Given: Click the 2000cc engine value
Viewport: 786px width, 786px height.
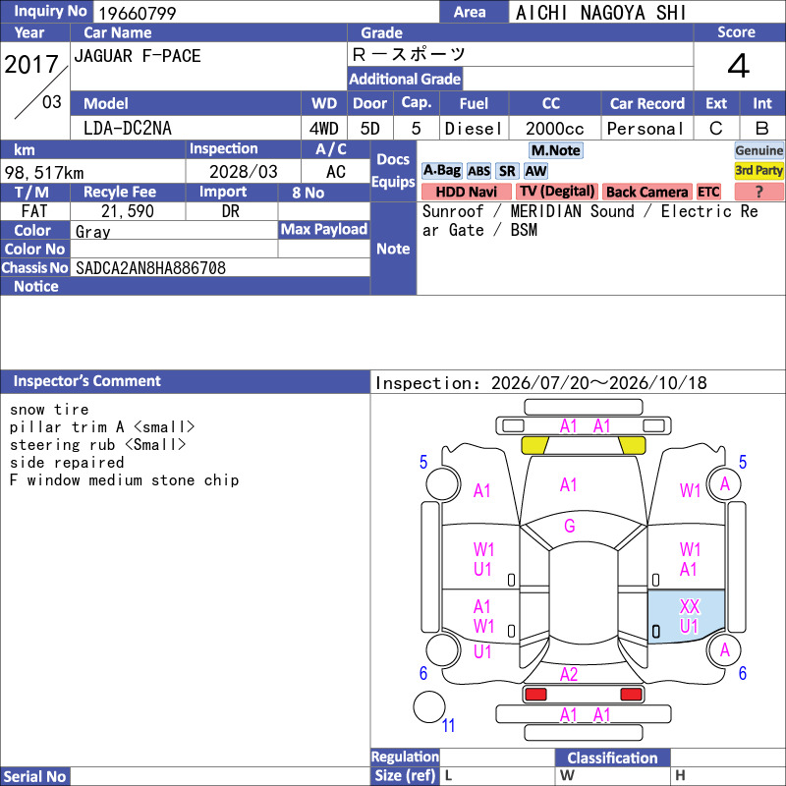Looking at the screenshot, I should 554,129.
